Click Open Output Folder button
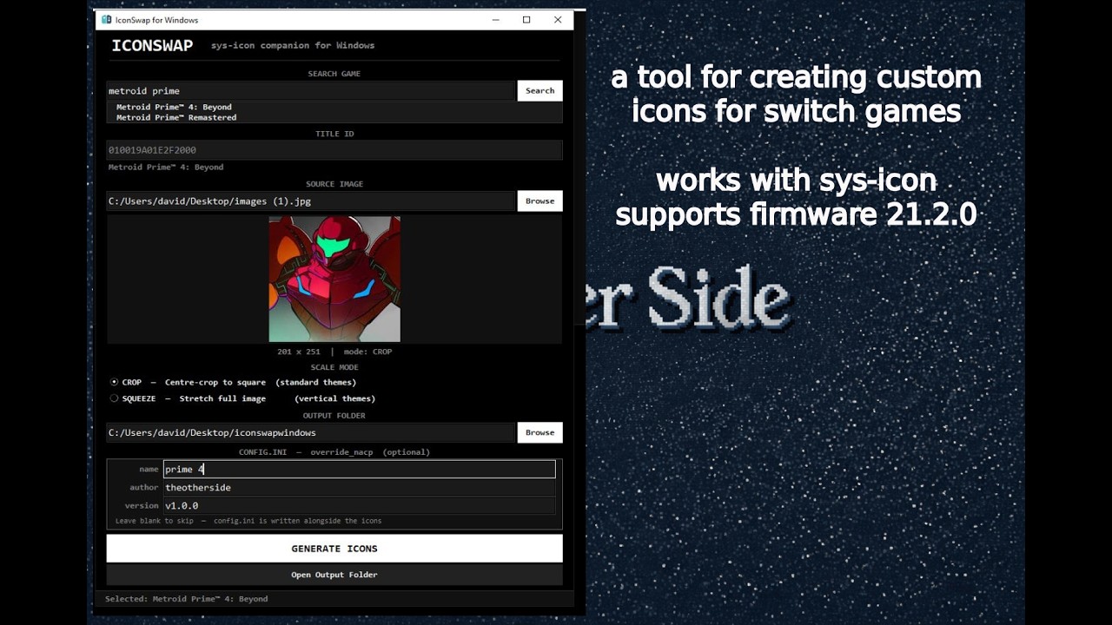The height and width of the screenshot is (625, 1112). pos(334,575)
